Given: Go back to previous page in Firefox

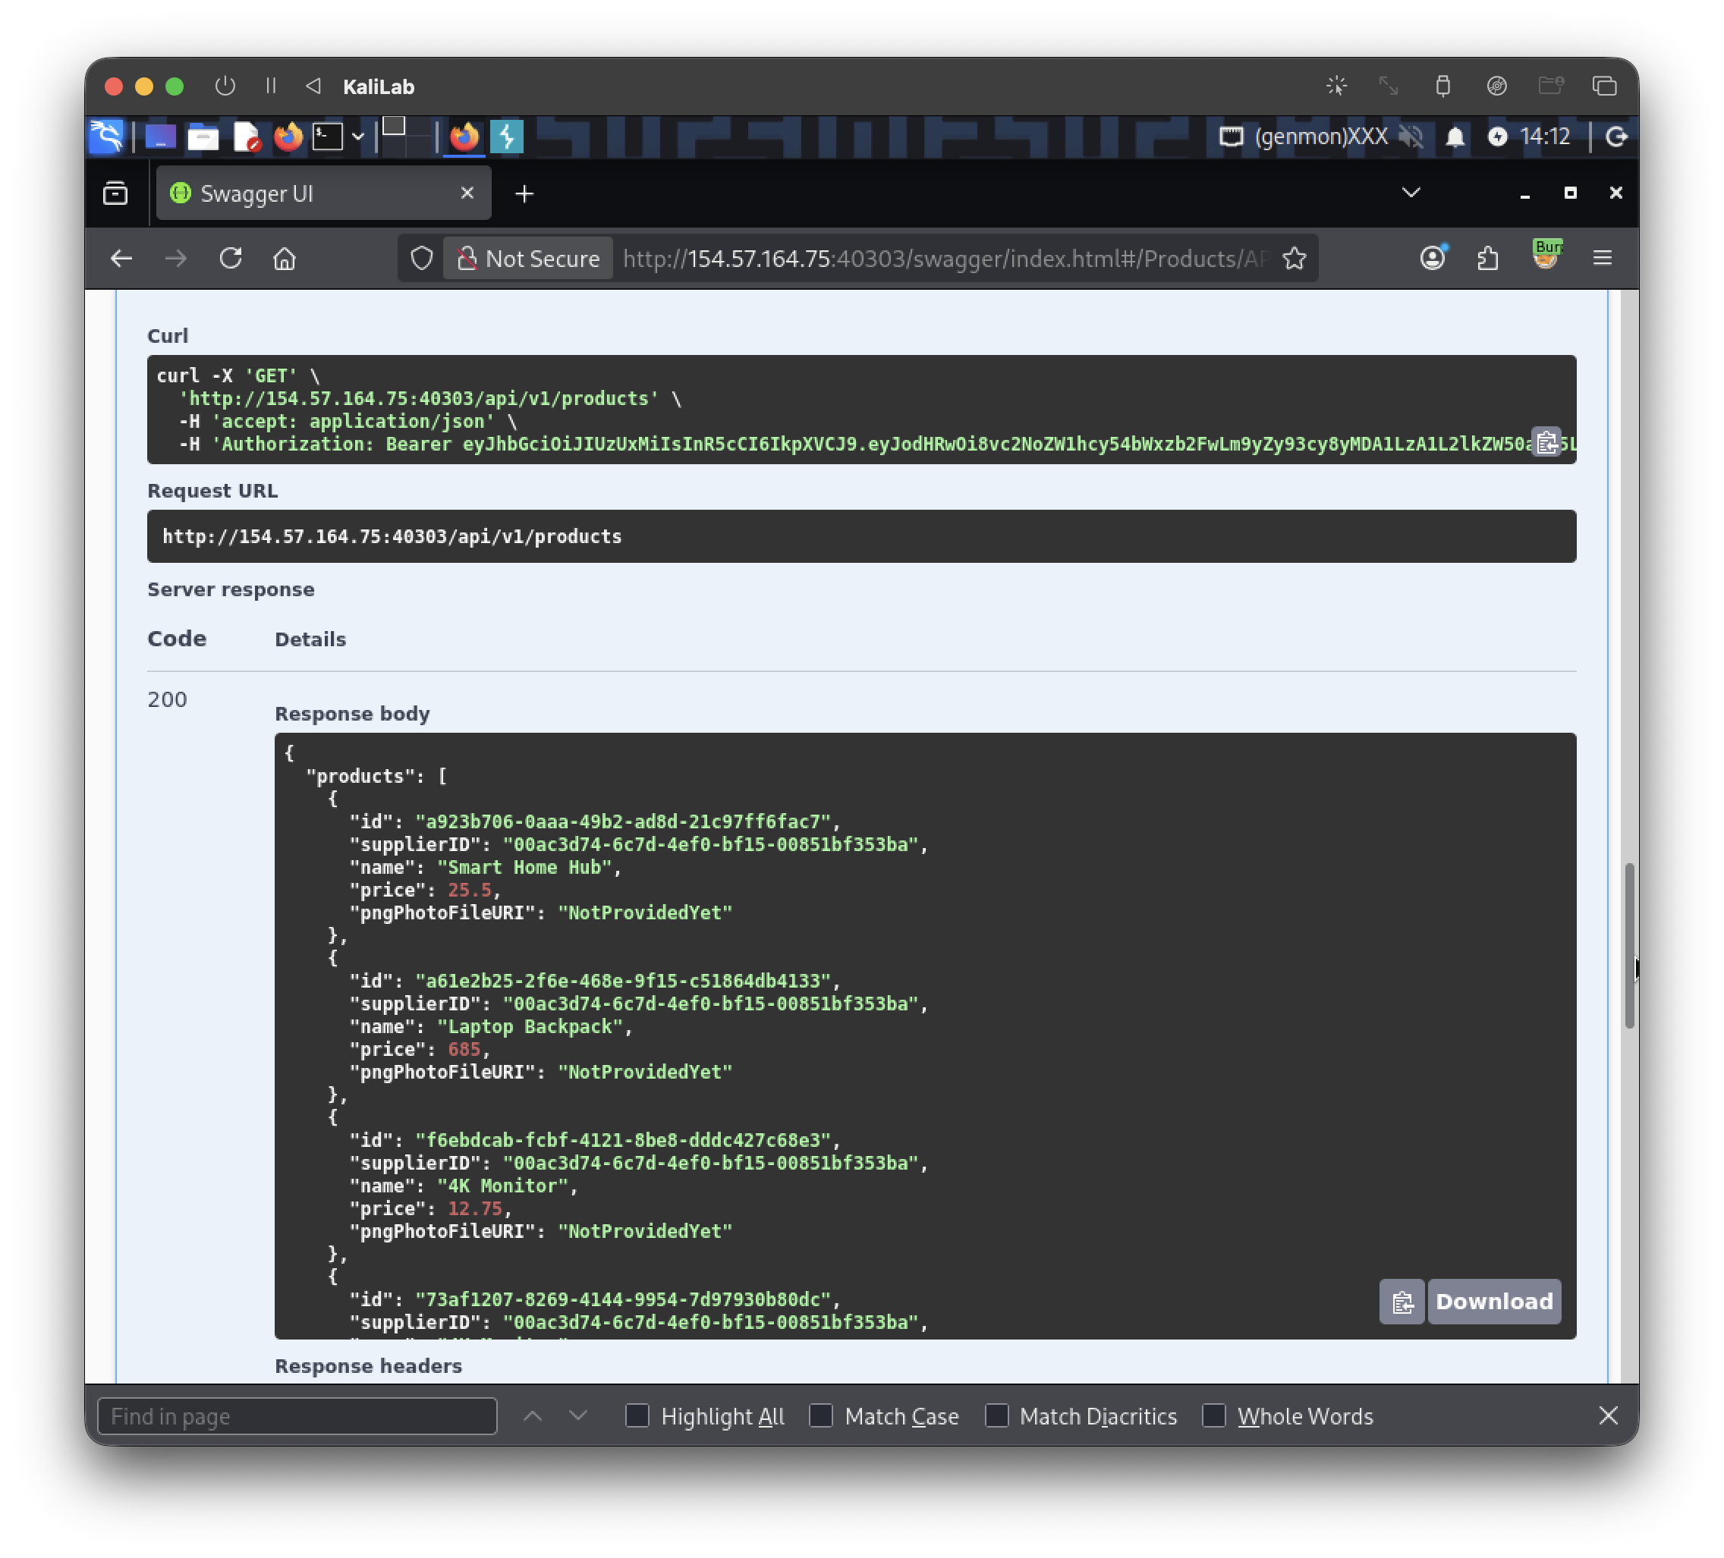Looking at the screenshot, I should coord(121,258).
